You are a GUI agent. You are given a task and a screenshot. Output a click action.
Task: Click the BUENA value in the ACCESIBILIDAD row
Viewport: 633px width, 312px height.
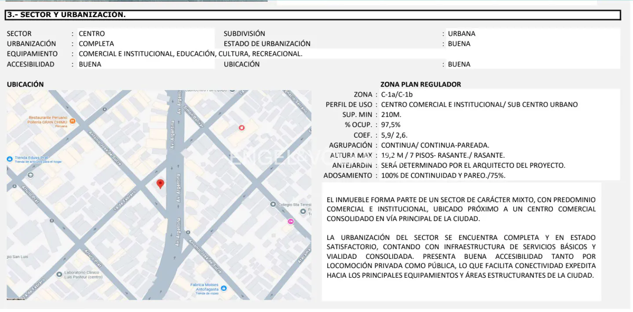(x=90, y=64)
